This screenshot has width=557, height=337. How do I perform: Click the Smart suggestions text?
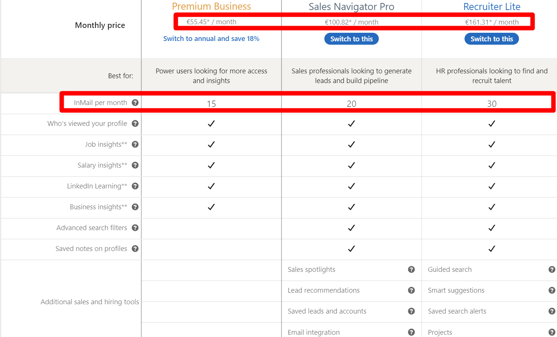[x=456, y=290]
